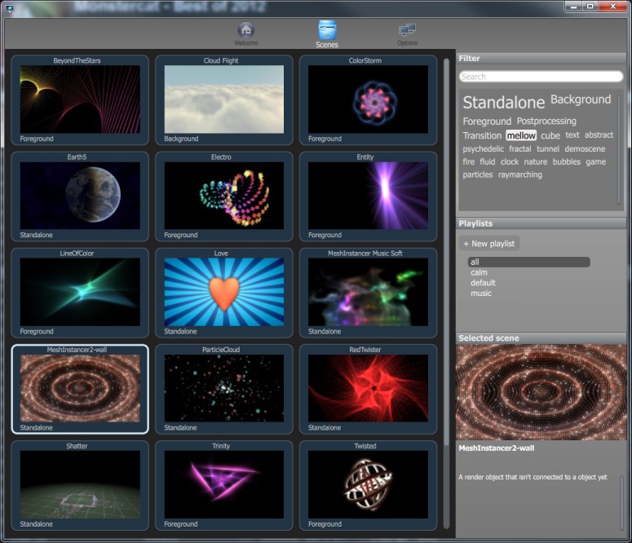The height and width of the screenshot is (543, 632).
Task: Pick the Trinity scene thumbnail
Action: point(223,484)
